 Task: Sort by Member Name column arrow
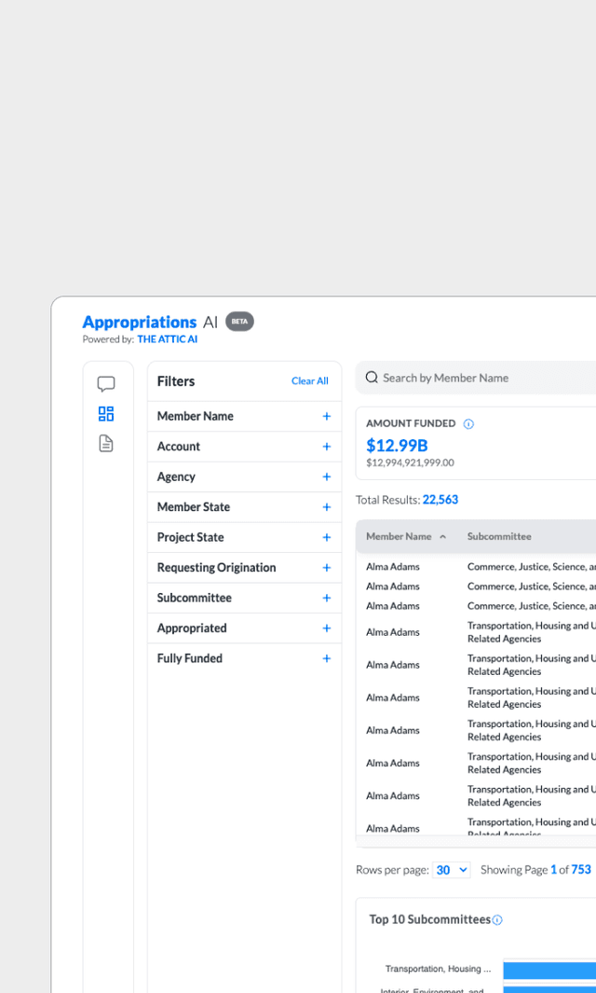[442, 537]
